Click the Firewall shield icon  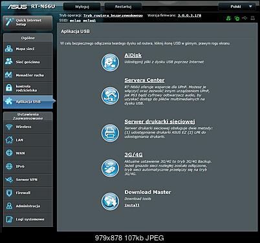pos(9,193)
